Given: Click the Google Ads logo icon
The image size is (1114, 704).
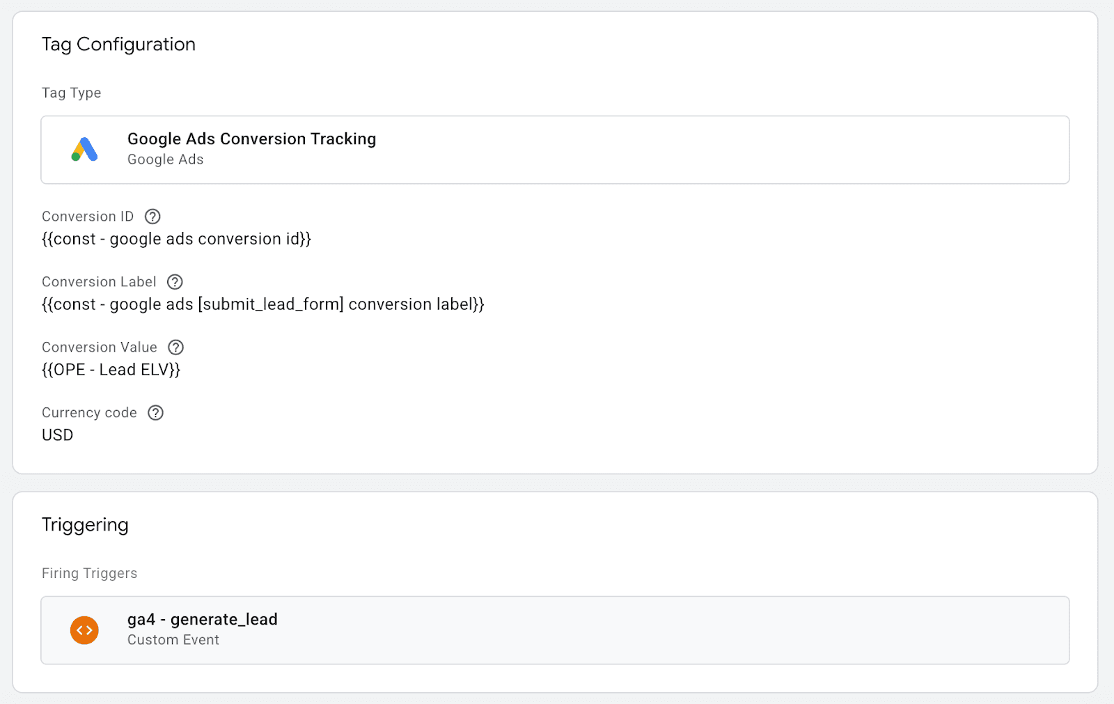Looking at the screenshot, I should point(84,150).
